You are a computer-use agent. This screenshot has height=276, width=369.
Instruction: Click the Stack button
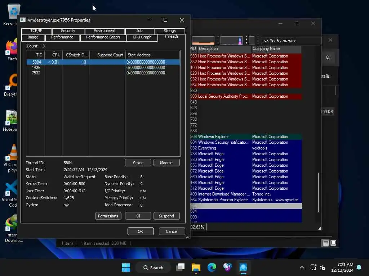[138, 163]
